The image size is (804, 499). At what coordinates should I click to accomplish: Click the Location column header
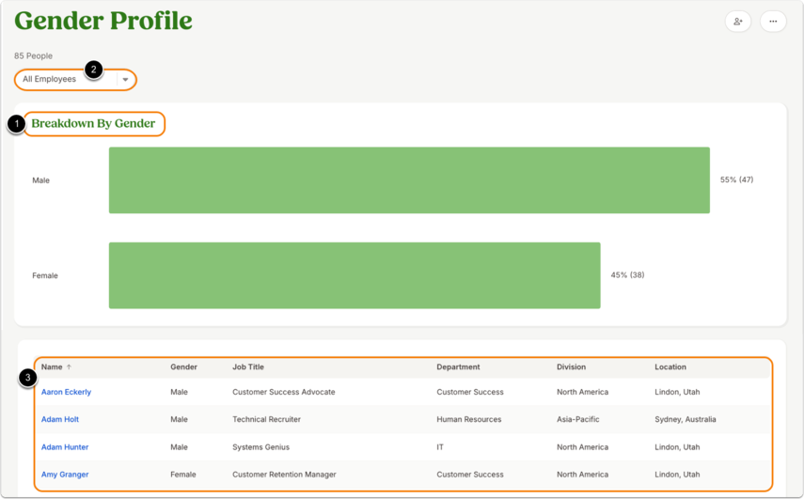pyautogui.click(x=670, y=366)
